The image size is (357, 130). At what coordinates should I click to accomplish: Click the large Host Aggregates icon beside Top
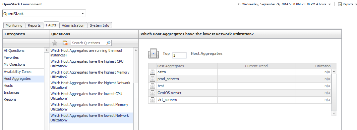[153, 53]
